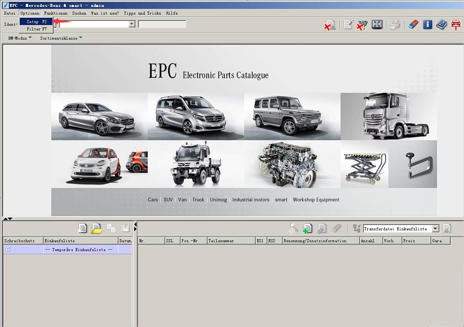
Task: Select Setup F2 menu entry
Action: coord(36,22)
